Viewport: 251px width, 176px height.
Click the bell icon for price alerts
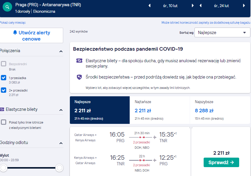pos(15,33)
